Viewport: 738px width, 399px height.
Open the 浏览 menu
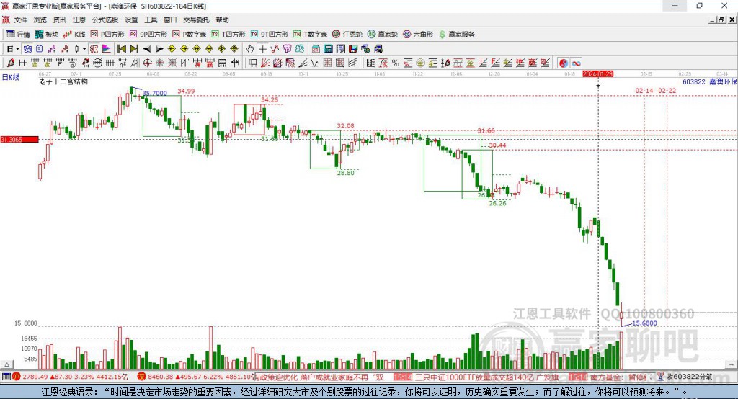click(40, 19)
